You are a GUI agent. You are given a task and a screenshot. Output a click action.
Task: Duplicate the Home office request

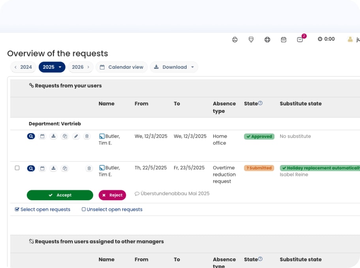tap(65, 136)
